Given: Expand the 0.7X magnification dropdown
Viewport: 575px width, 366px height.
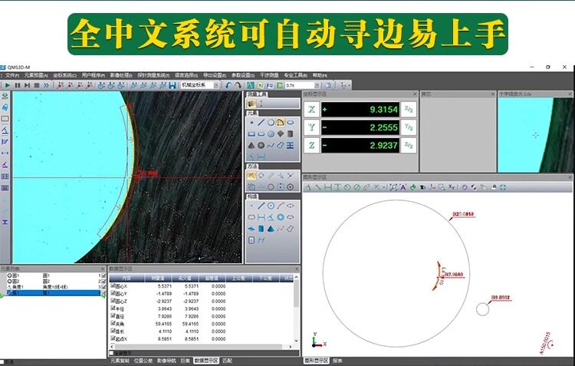Looking at the screenshot, I should click(x=317, y=85).
